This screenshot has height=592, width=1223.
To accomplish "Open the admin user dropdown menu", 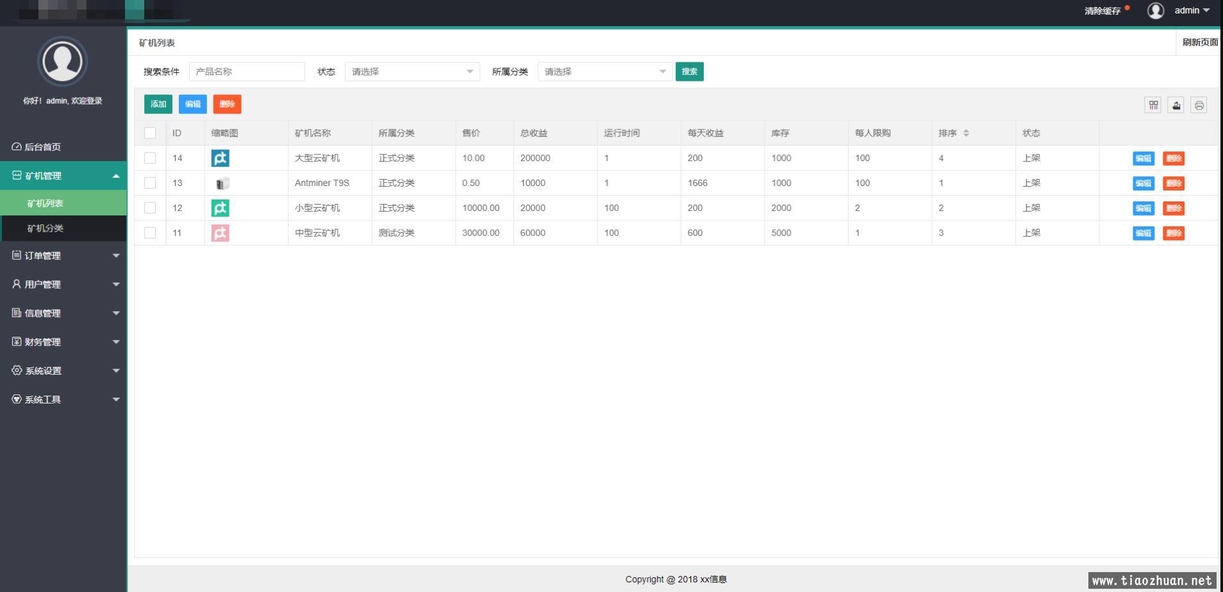I will 1192,11.
